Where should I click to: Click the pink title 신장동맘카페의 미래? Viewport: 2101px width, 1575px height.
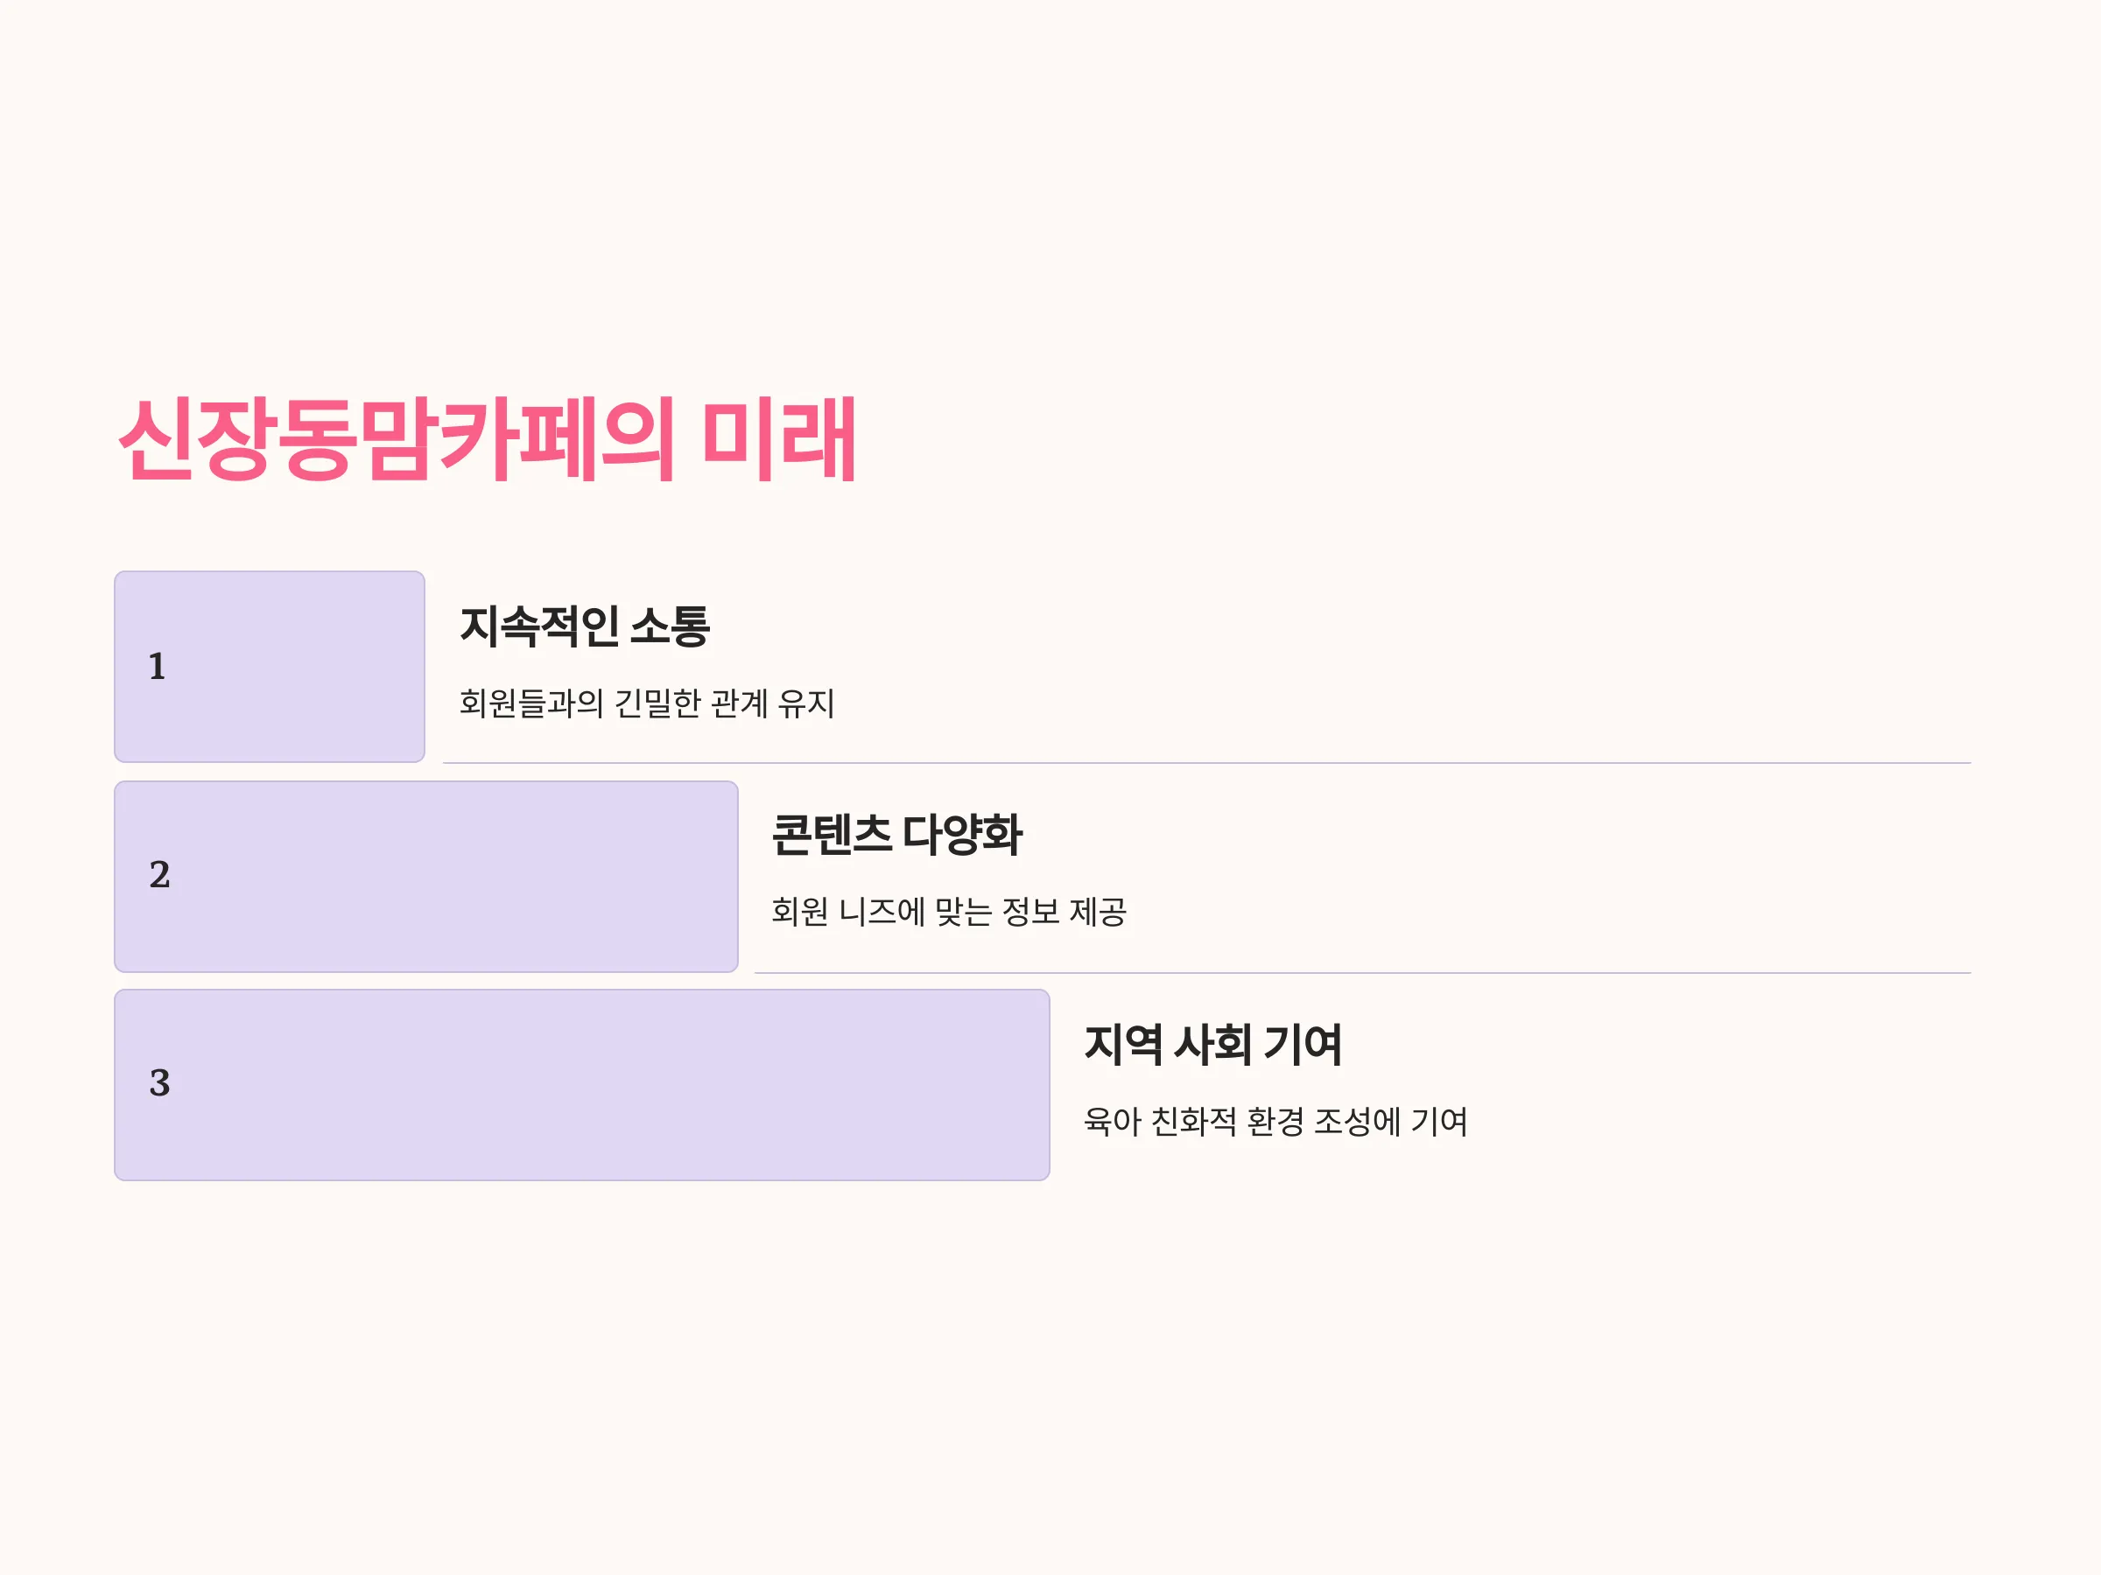tap(488, 439)
